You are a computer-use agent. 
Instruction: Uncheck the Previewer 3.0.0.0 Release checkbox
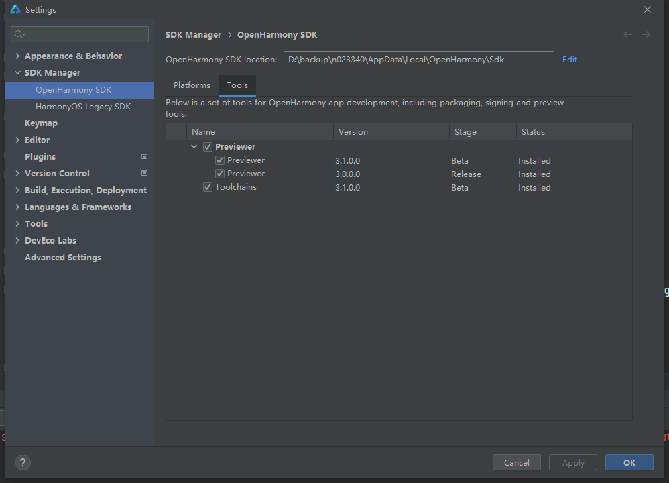[x=220, y=174]
